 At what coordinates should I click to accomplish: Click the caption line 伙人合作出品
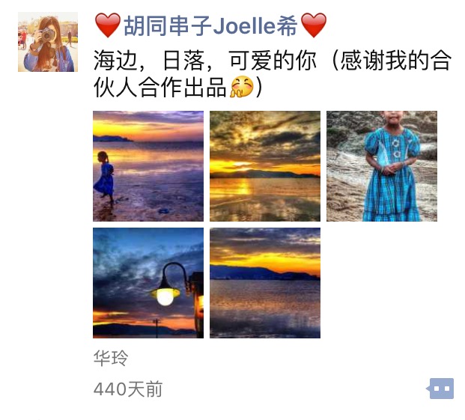[178, 87]
